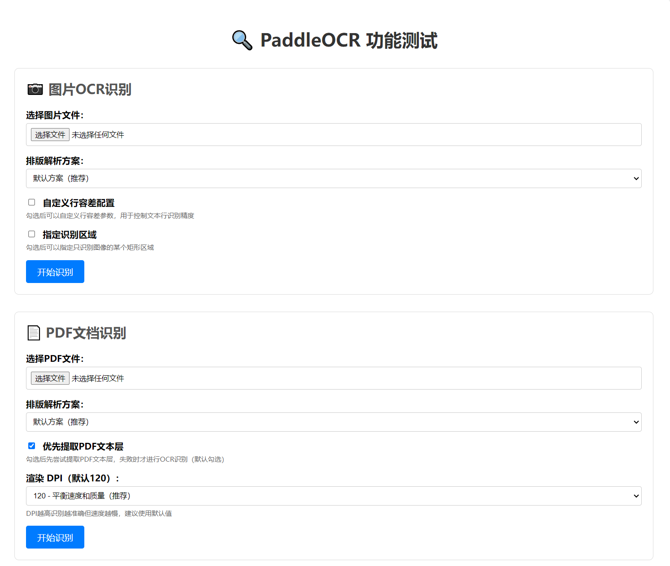
Task: Open the 渲染 DPI dropdown
Action: coord(334,496)
